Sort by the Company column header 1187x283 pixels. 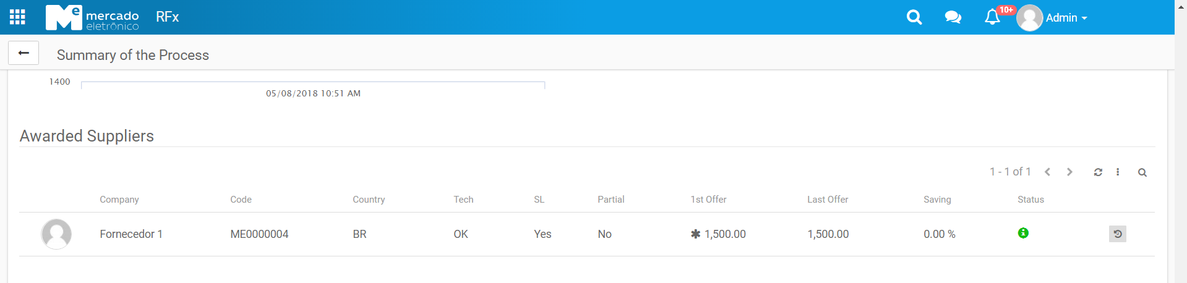click(x=119, y=200)
